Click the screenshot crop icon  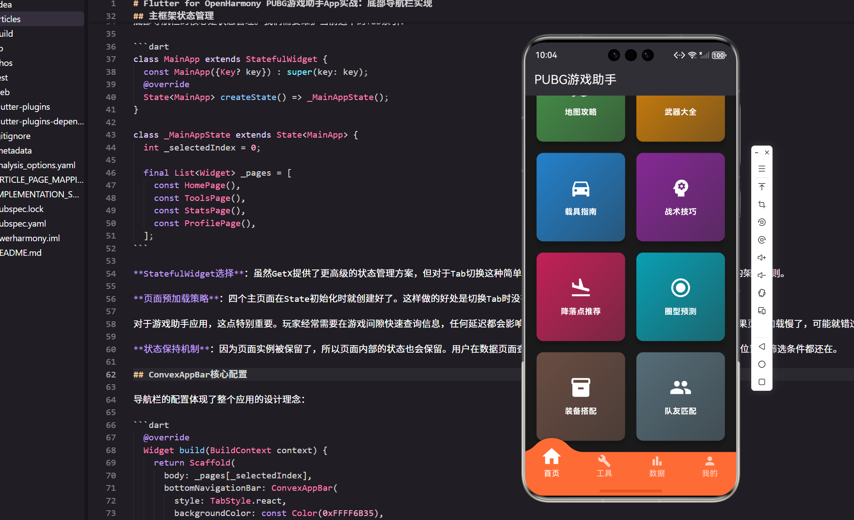click(762, 204)
